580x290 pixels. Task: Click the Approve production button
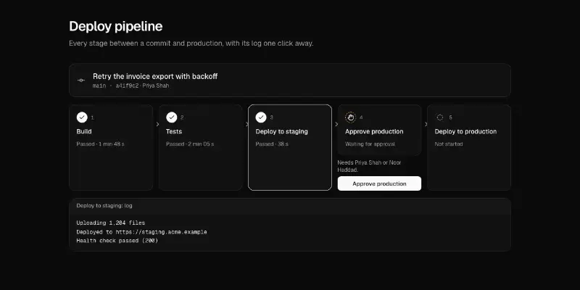coord(379,183)
